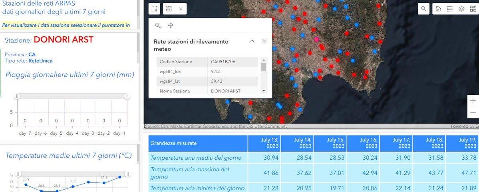Toggle the select-by-area tool in the map toolbar
479x192 pixels.
(x=168, y=8)
